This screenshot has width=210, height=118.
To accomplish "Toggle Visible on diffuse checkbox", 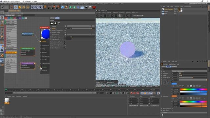I will point(65,42).
